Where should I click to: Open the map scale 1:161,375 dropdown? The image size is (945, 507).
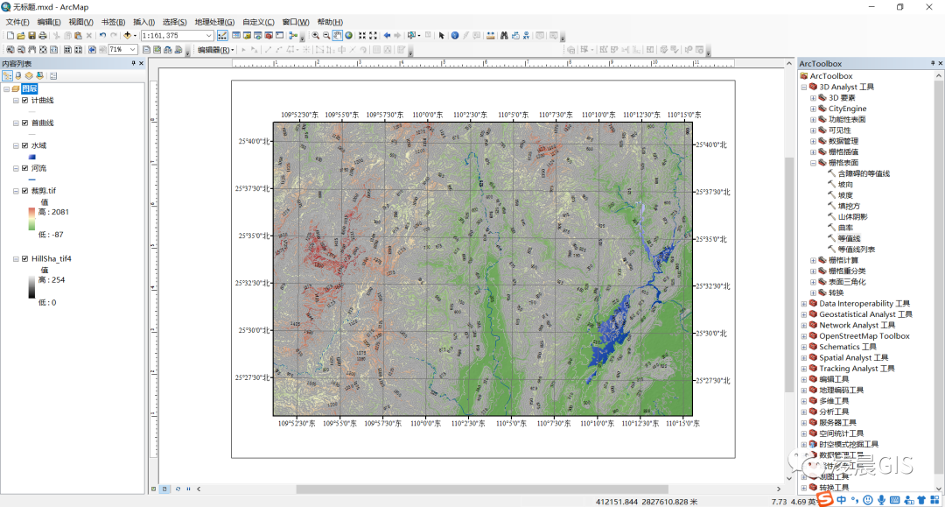coord(208,36)
